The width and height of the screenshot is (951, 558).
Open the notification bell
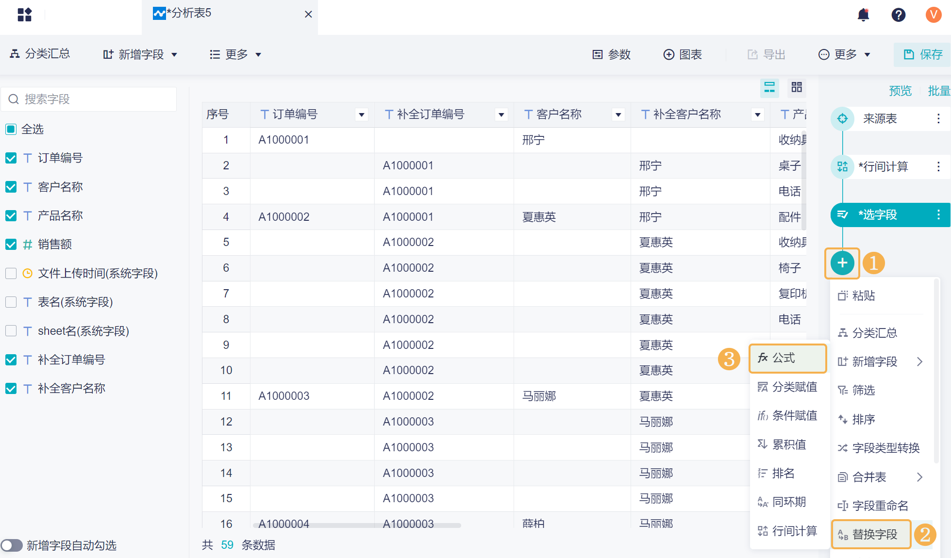863,15
